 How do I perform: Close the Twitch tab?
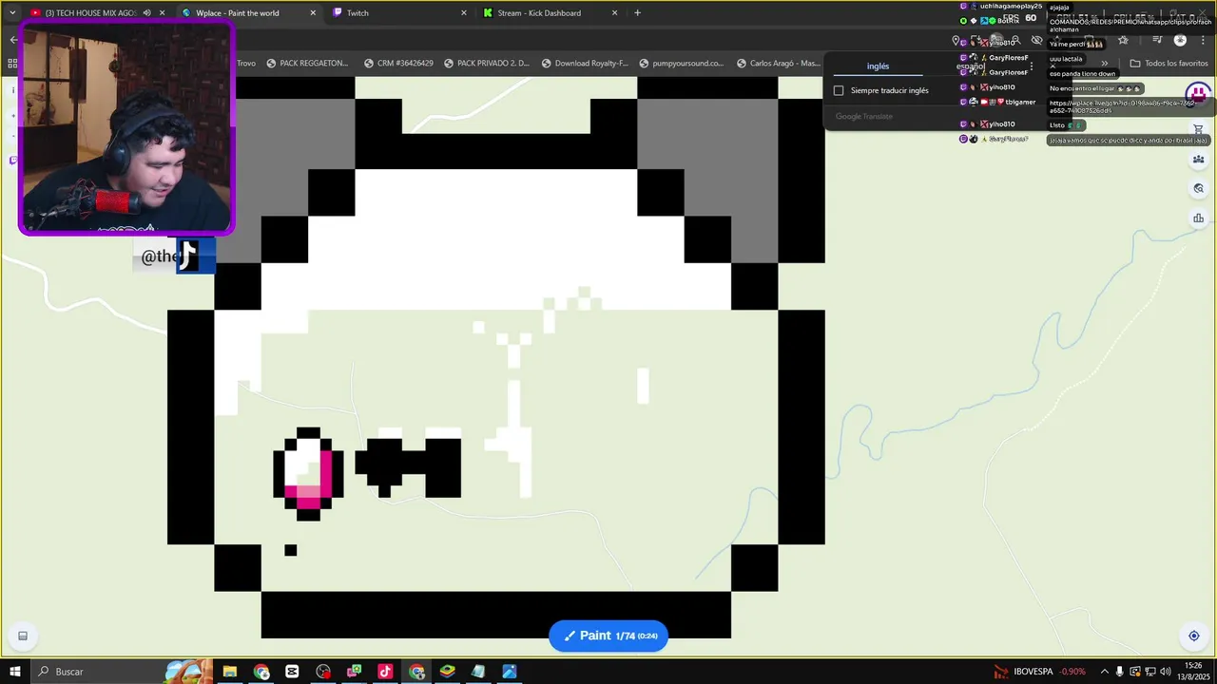coord(464,13)
